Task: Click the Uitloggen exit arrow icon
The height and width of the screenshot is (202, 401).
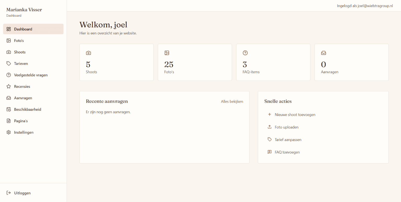Action: click(9, 193)
